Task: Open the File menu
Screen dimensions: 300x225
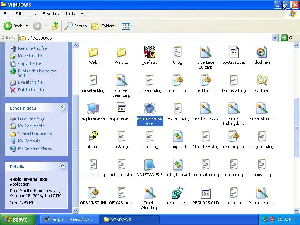Action: coord(6,14)
